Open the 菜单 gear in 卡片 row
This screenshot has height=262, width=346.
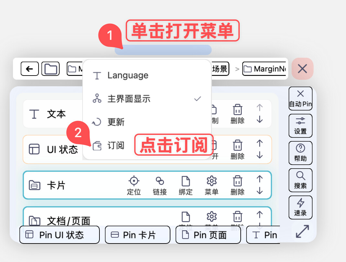[212, 185]
